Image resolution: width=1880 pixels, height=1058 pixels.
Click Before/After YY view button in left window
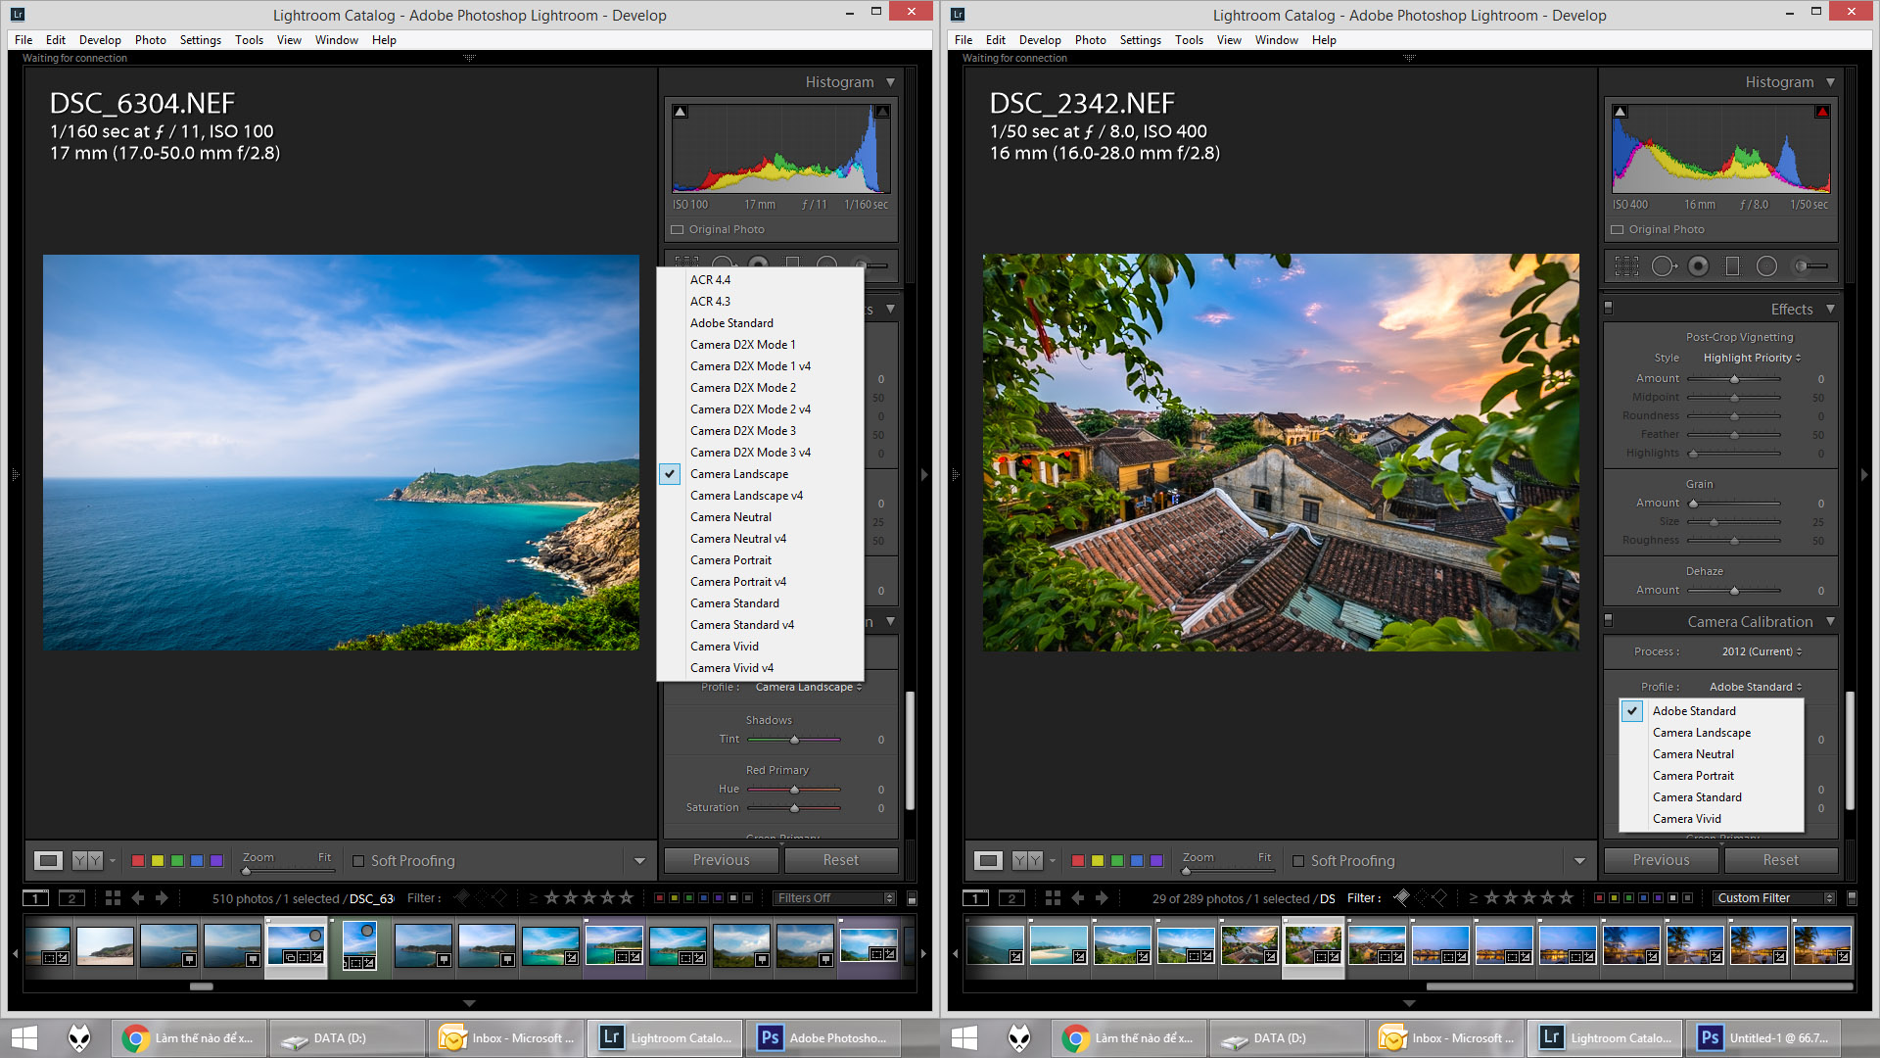87,860
